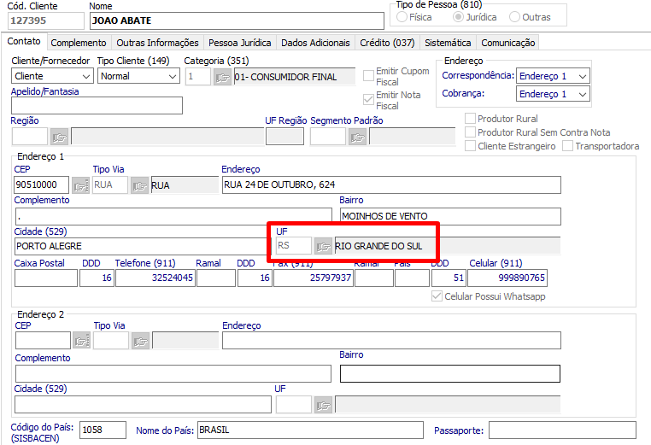Click UF field containing RS
The height and width of the screenshot is (445, 651).
pyautogui.click(x=294, y=246)
